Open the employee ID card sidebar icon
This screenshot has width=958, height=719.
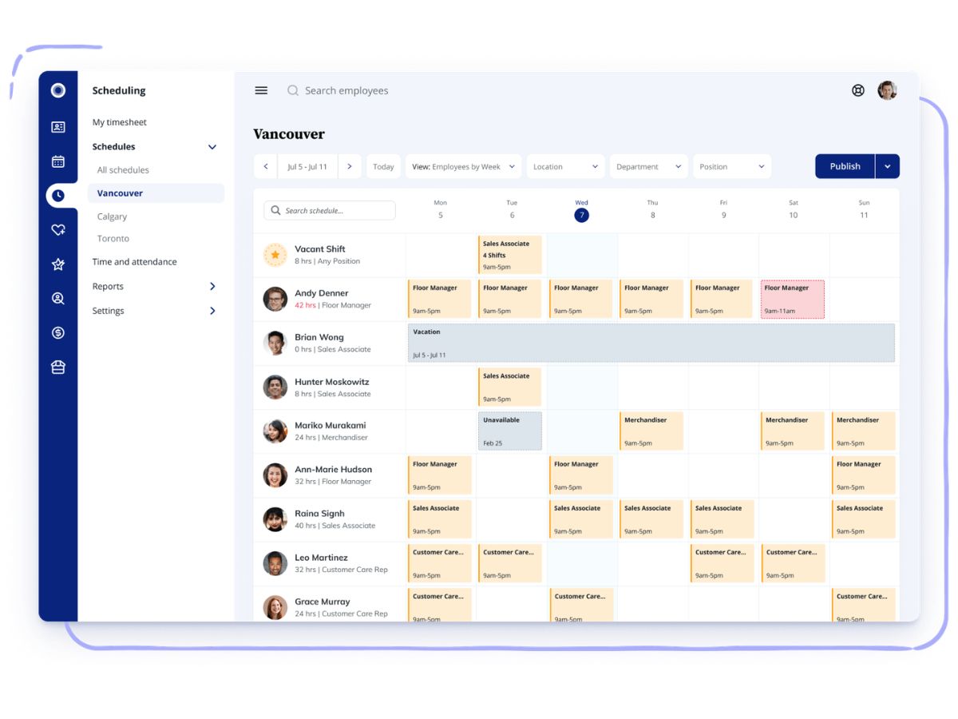[x=58, y=127]
